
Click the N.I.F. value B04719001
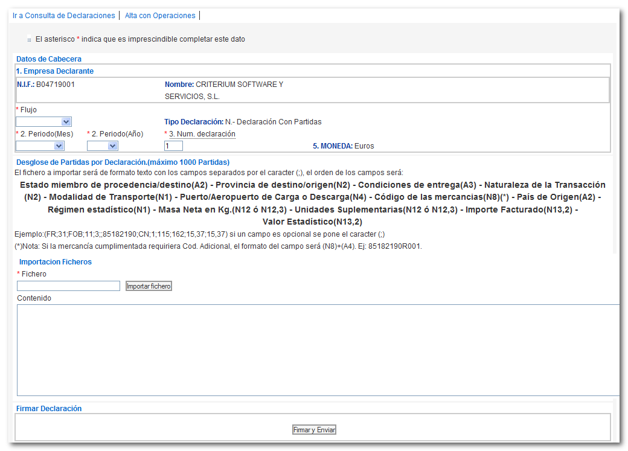point(56,85)
